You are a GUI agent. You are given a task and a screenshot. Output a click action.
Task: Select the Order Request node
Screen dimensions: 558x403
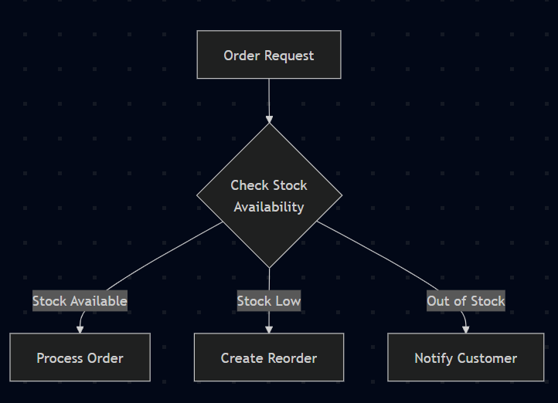(269, 55)
